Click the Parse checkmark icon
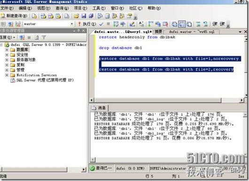 (x=101, y=24)
